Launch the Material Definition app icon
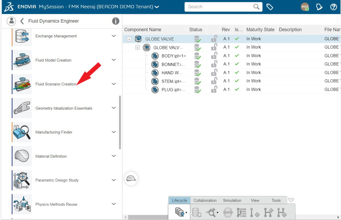Viewport: 341px width, 220px height. (x=22, y=156)
